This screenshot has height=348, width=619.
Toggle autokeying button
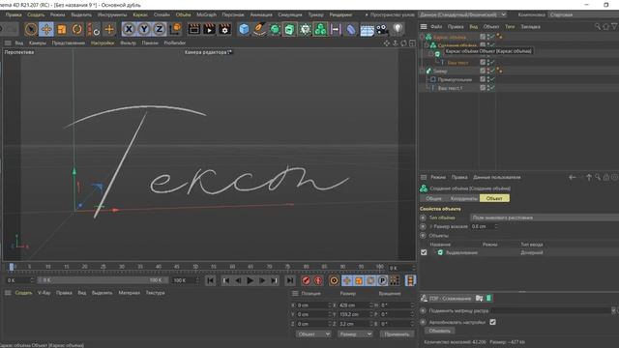coord(318,280)
